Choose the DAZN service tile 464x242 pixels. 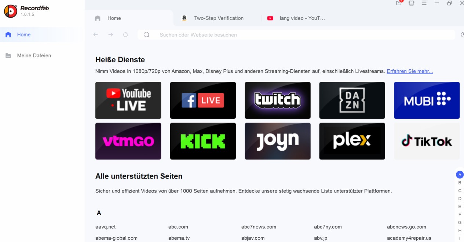[x=352, y=100]
